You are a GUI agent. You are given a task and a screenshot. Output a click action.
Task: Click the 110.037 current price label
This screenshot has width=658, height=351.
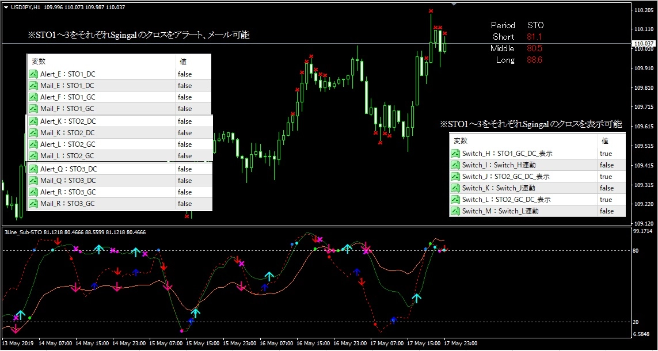pos(644,43)
